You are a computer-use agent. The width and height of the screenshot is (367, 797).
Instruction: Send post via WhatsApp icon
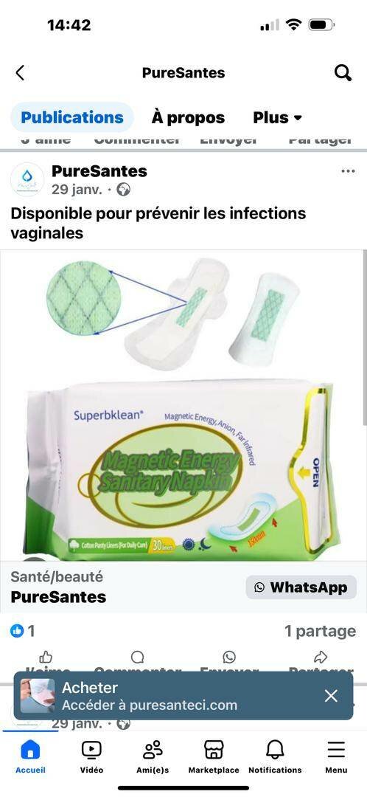tap(229, 658)
